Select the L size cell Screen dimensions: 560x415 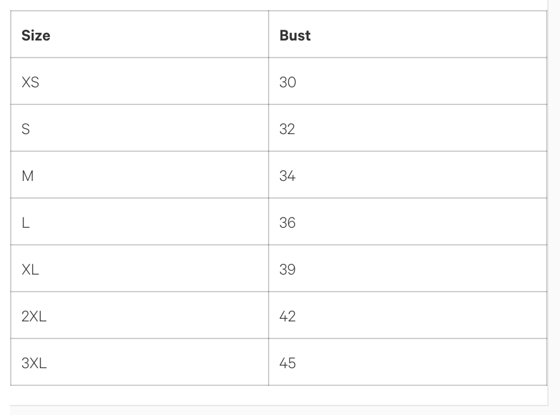[x=26, y=223]
